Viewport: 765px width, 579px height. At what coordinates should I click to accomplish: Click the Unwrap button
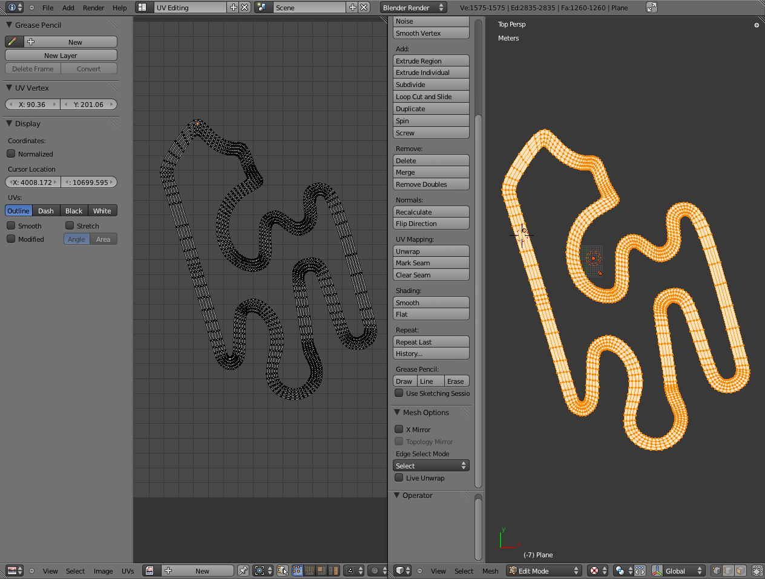click(431, 251)
